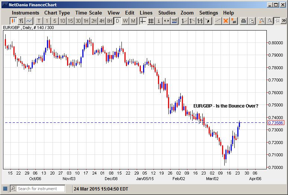Open the View menu

[x=114, y=13]
